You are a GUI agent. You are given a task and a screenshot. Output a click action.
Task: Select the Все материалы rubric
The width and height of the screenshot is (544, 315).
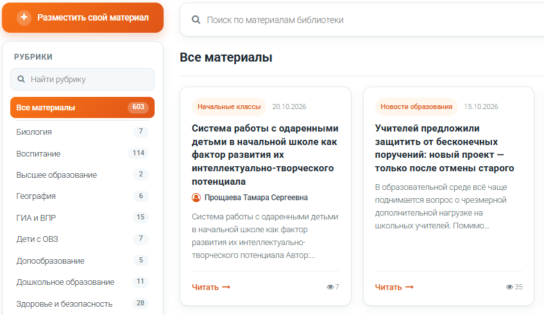(x=82, y=108)
